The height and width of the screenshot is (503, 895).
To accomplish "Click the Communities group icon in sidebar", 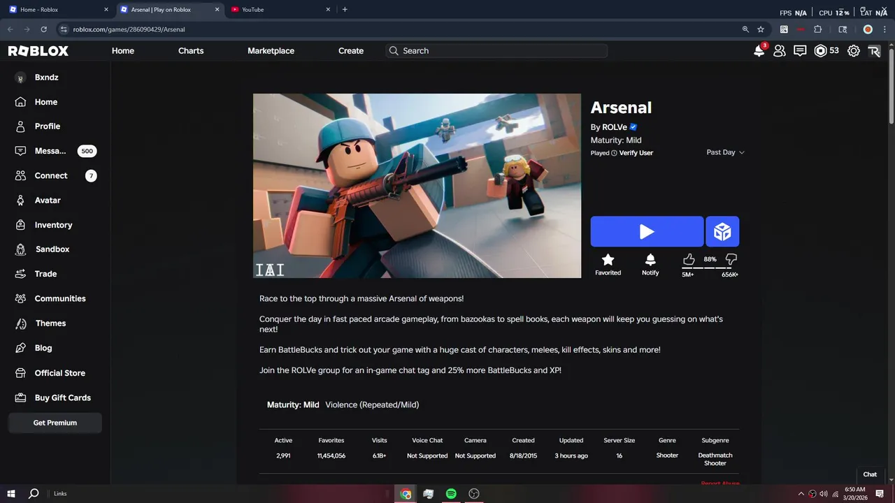I will [21, 298].
